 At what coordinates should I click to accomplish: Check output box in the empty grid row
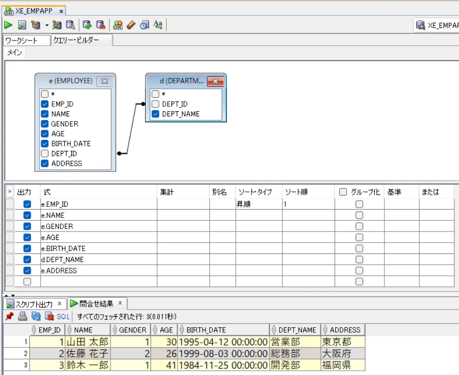[x=27, y=282]
